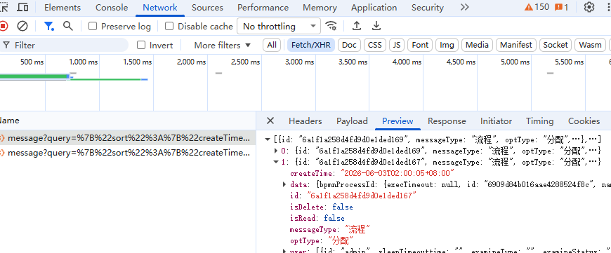The height and width of the screenshot is (253, 611).
Task: Toggle the device toolbar icon
Action: click(22, 8)
